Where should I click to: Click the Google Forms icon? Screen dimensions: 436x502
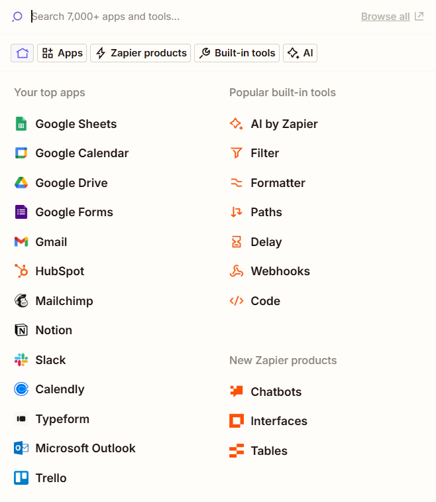tap(21, 212)
